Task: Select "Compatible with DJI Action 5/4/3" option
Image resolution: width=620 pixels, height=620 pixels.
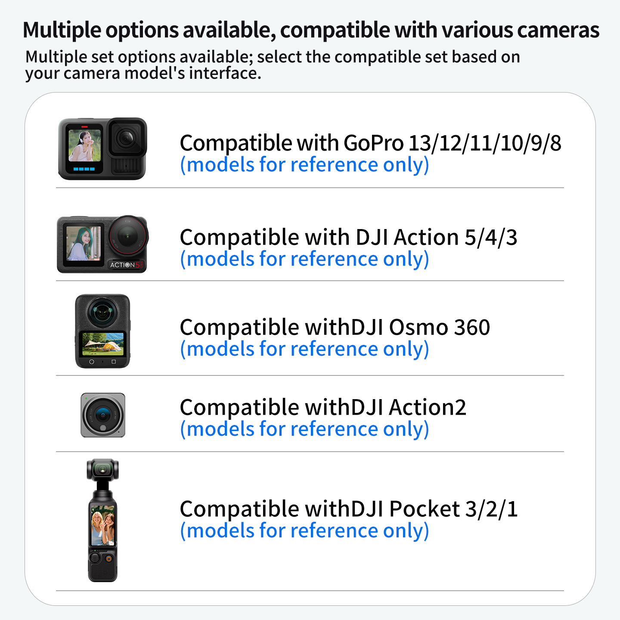Action: (x=348, y=237)
